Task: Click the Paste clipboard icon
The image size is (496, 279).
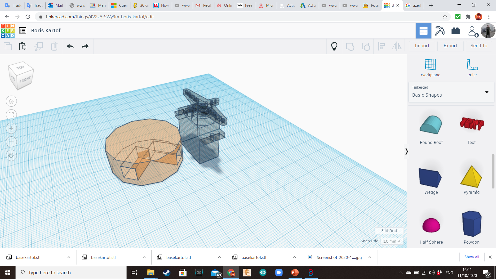Action: 23,46
